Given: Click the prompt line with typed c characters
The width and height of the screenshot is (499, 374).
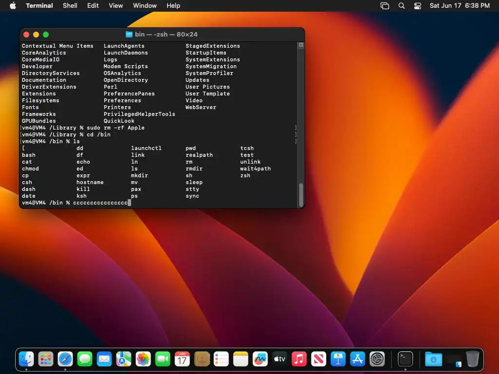Looking at the screenshot, I should [77, 203].
